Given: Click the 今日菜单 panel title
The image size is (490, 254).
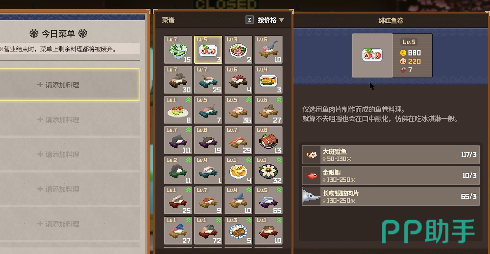Looking at the screenshot, I should coord(58,33).
